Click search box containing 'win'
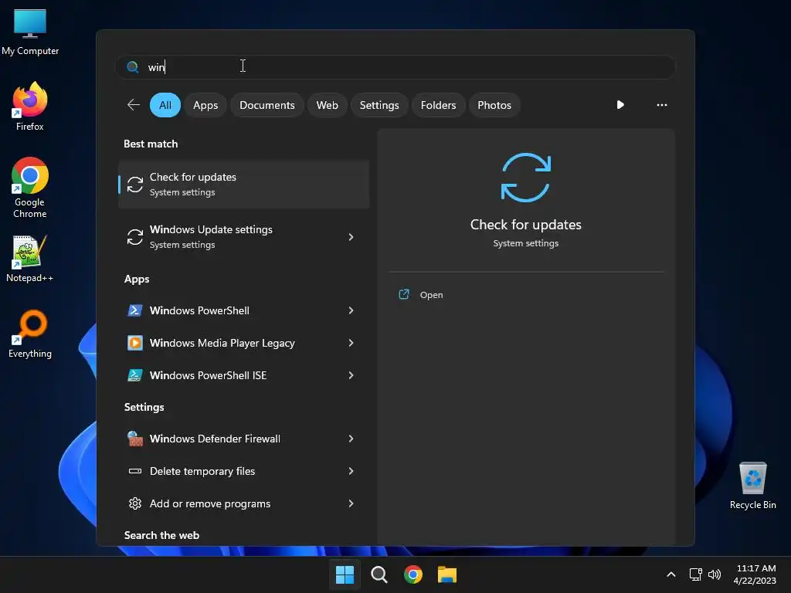Image resolution: width=791 pixels, height=593 pixels. [x=395, y=66]
